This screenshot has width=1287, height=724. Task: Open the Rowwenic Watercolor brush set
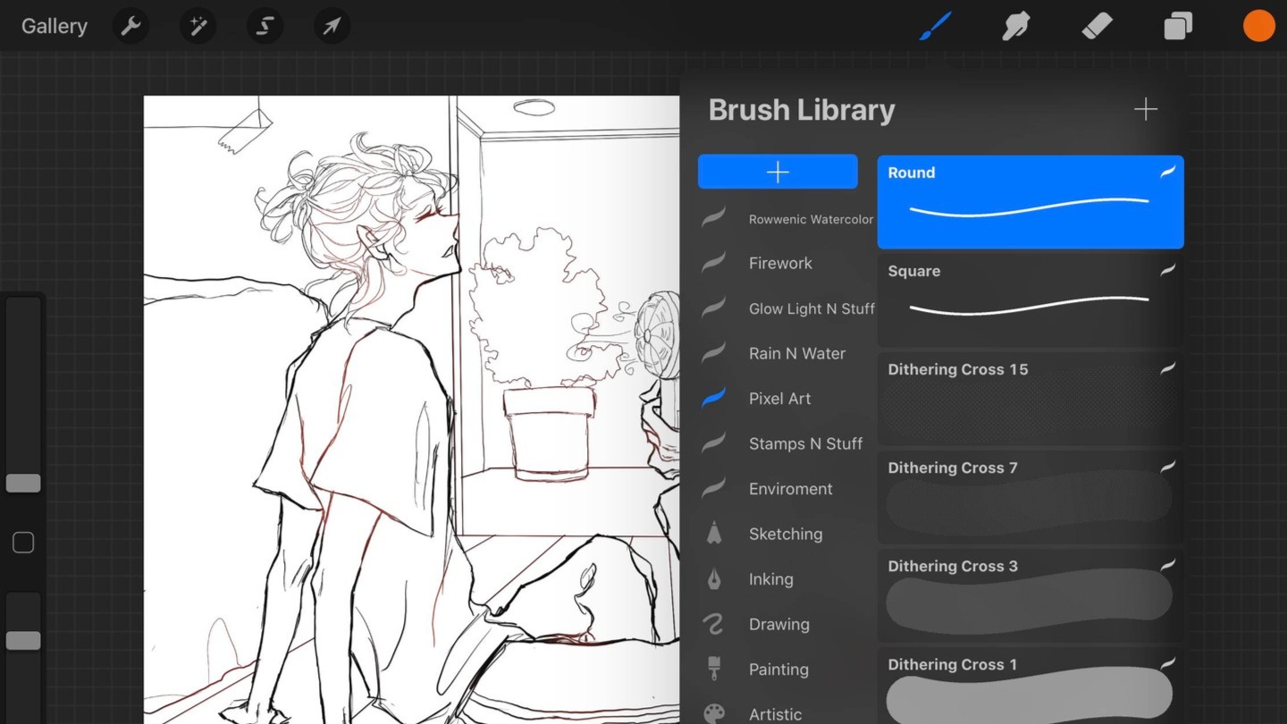pyautogui.click(x=786, y=219)
